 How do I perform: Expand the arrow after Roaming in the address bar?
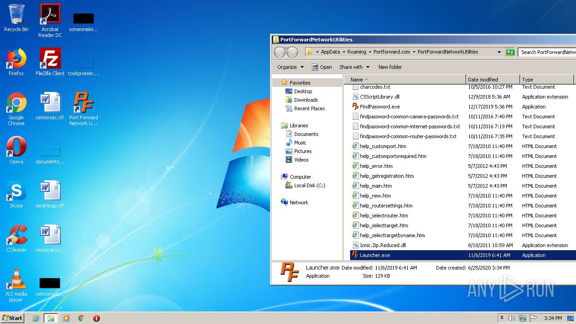pos(370,52)
